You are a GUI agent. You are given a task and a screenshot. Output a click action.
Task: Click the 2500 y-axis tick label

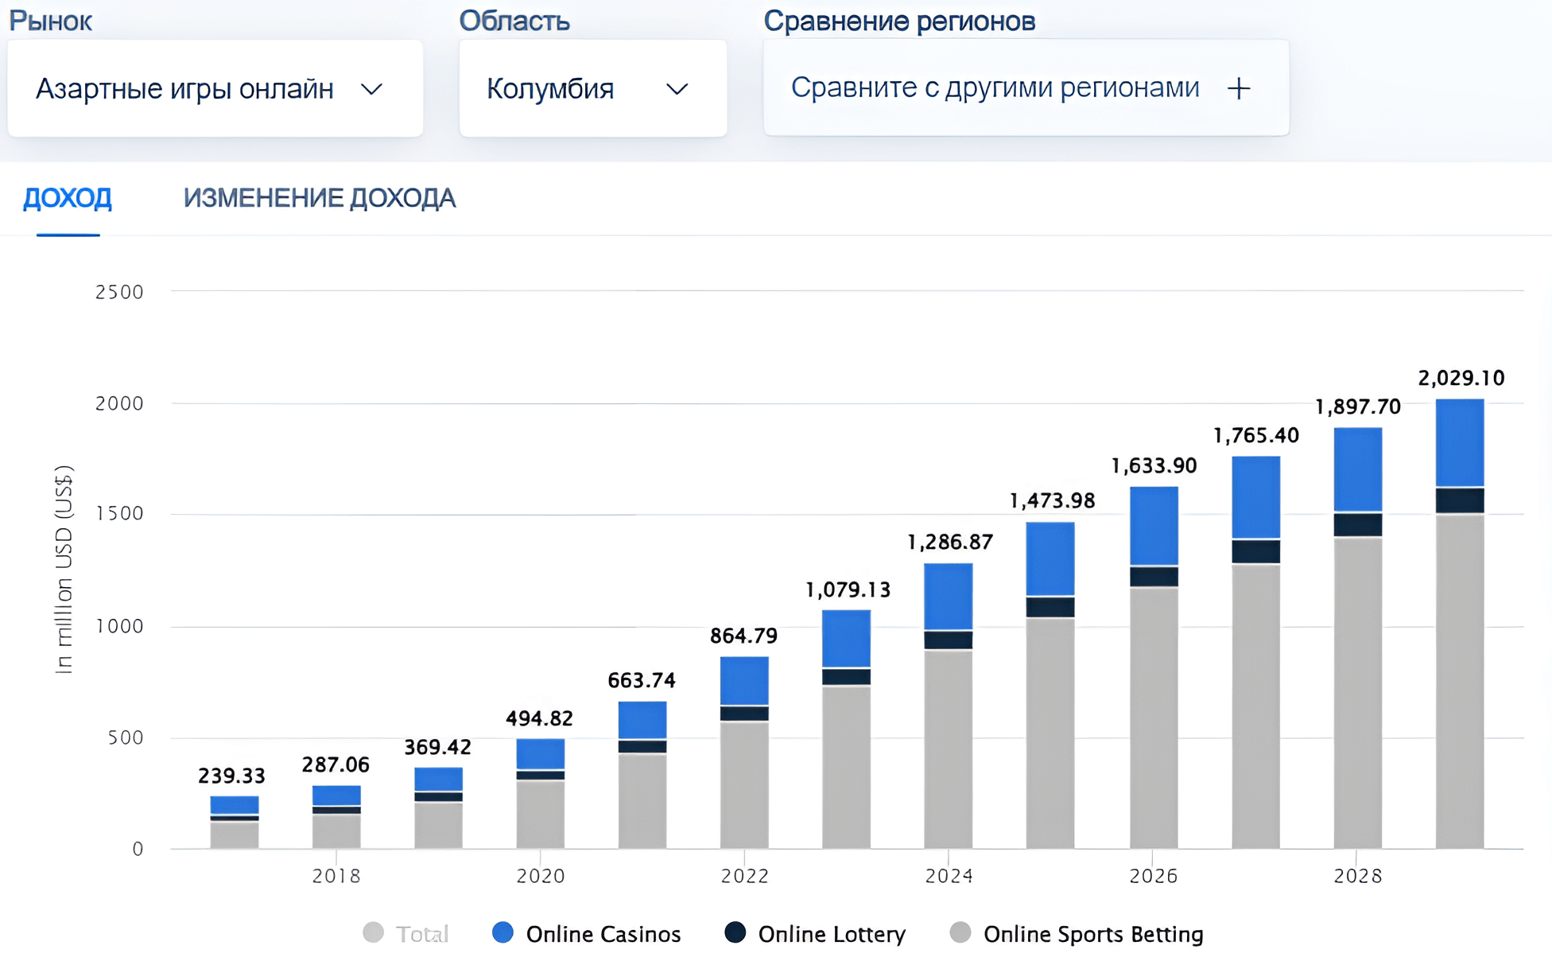tap(119, 292)
